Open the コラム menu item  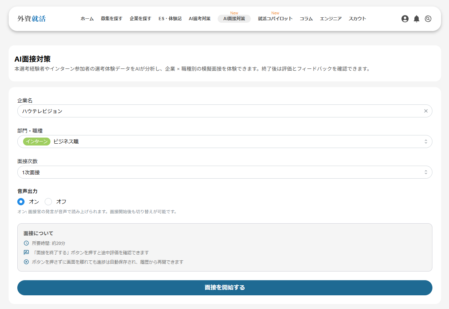click(306, 19)
